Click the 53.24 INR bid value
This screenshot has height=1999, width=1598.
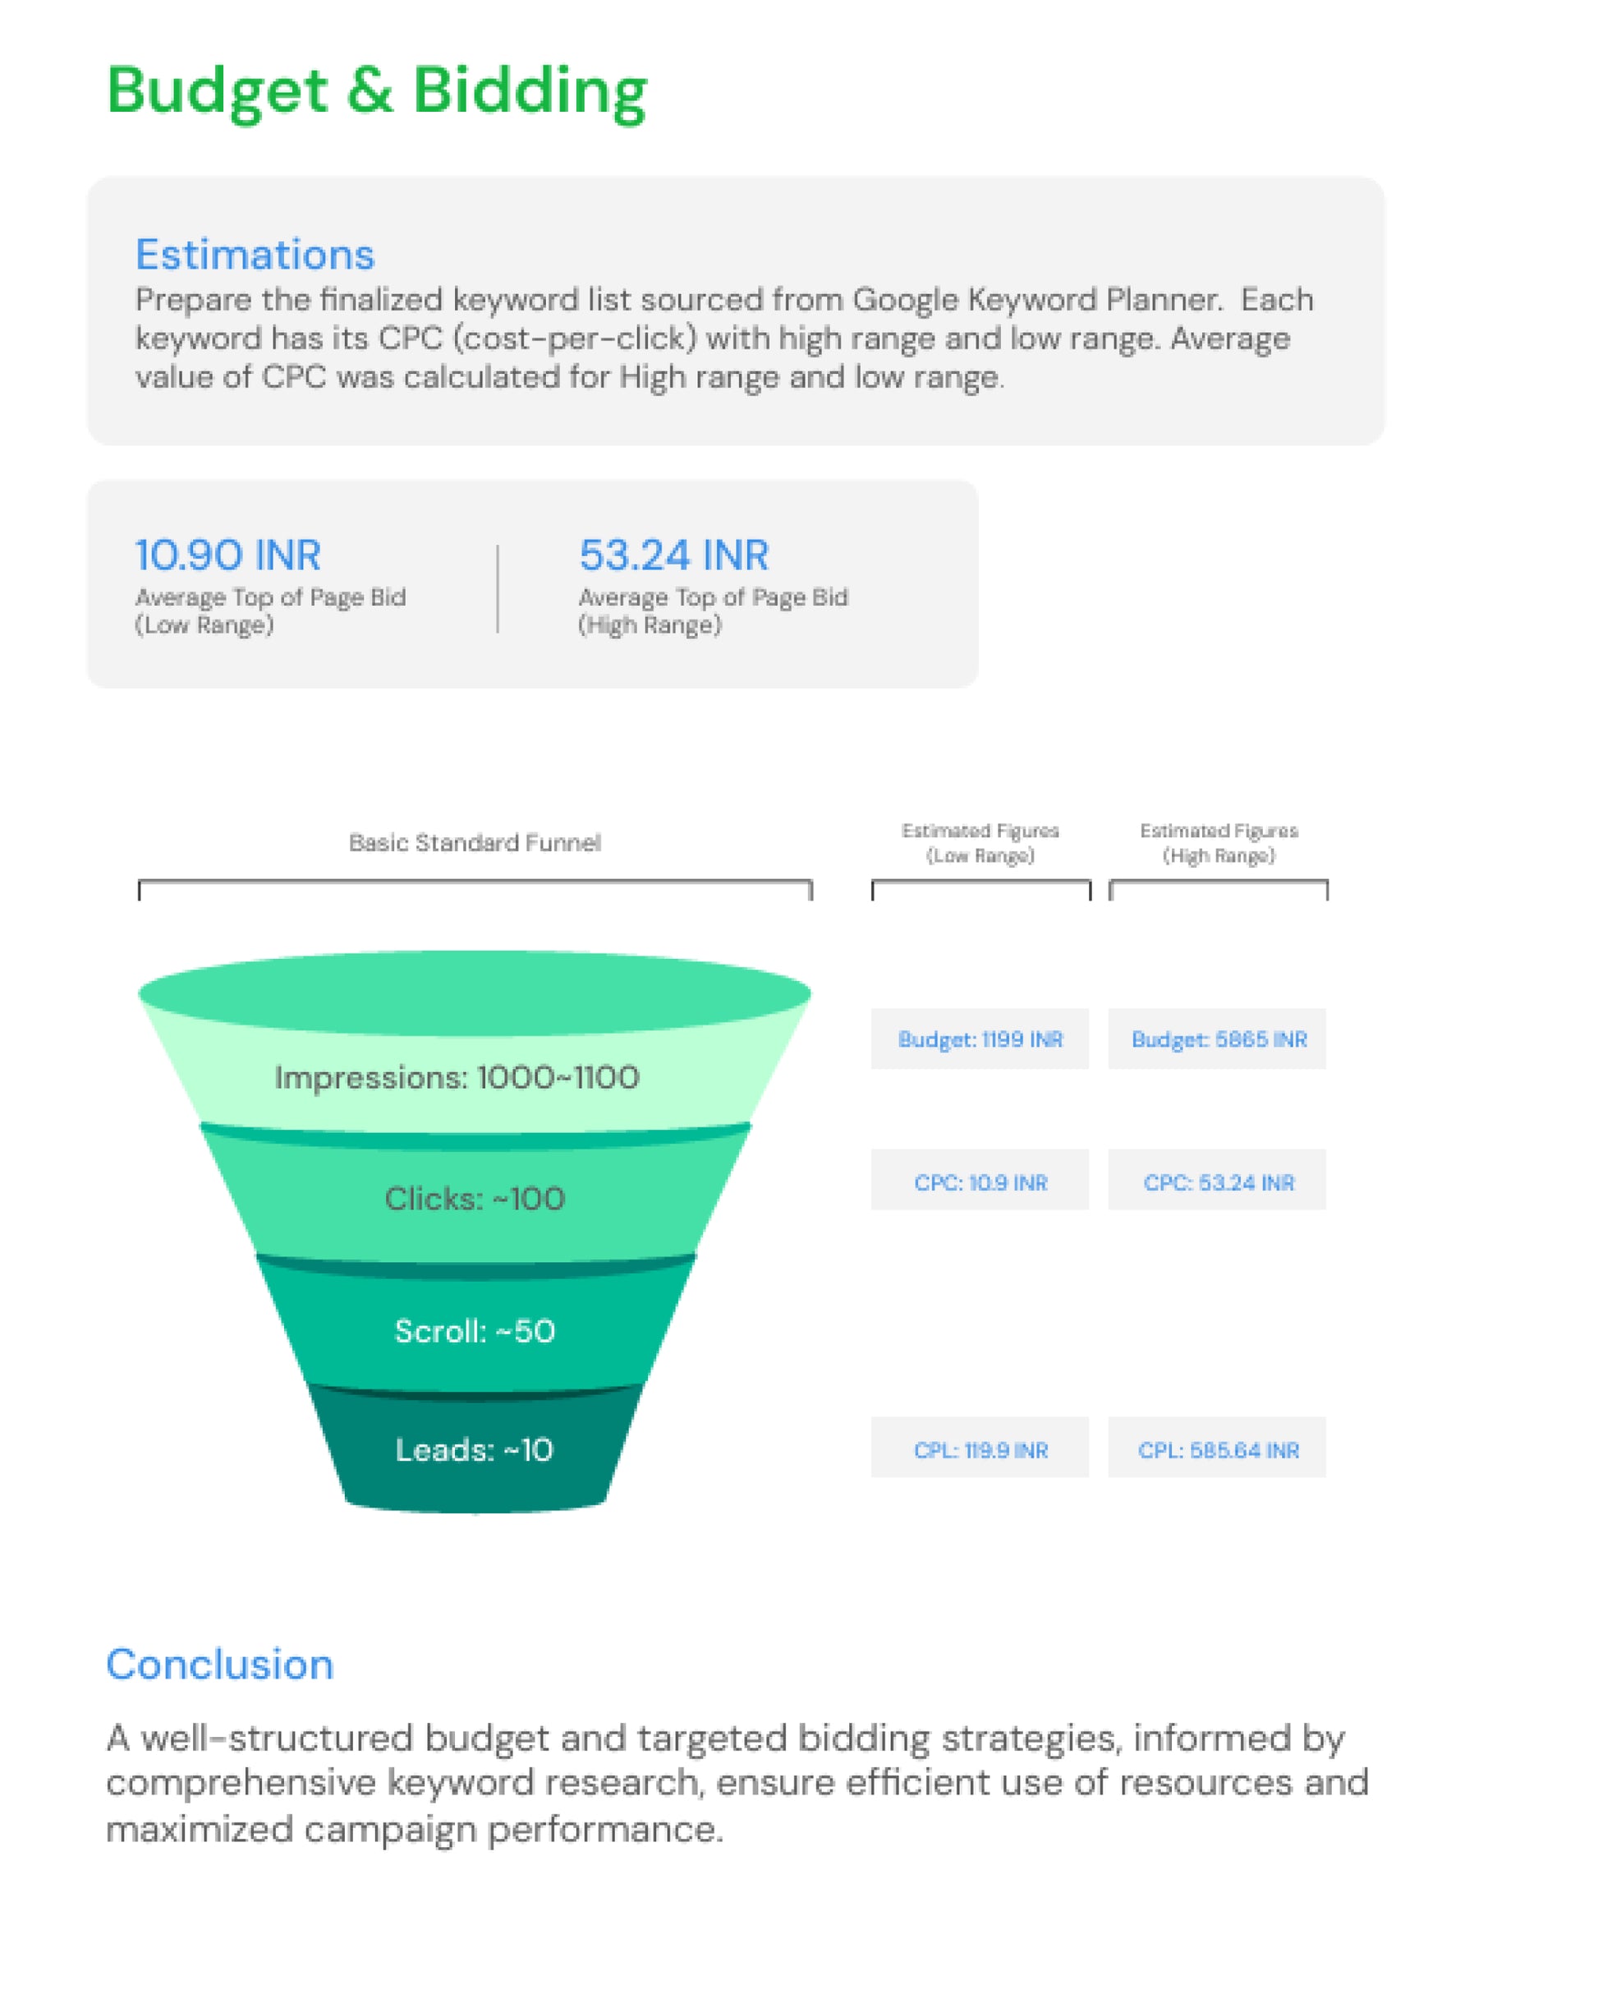click(674, 555)
